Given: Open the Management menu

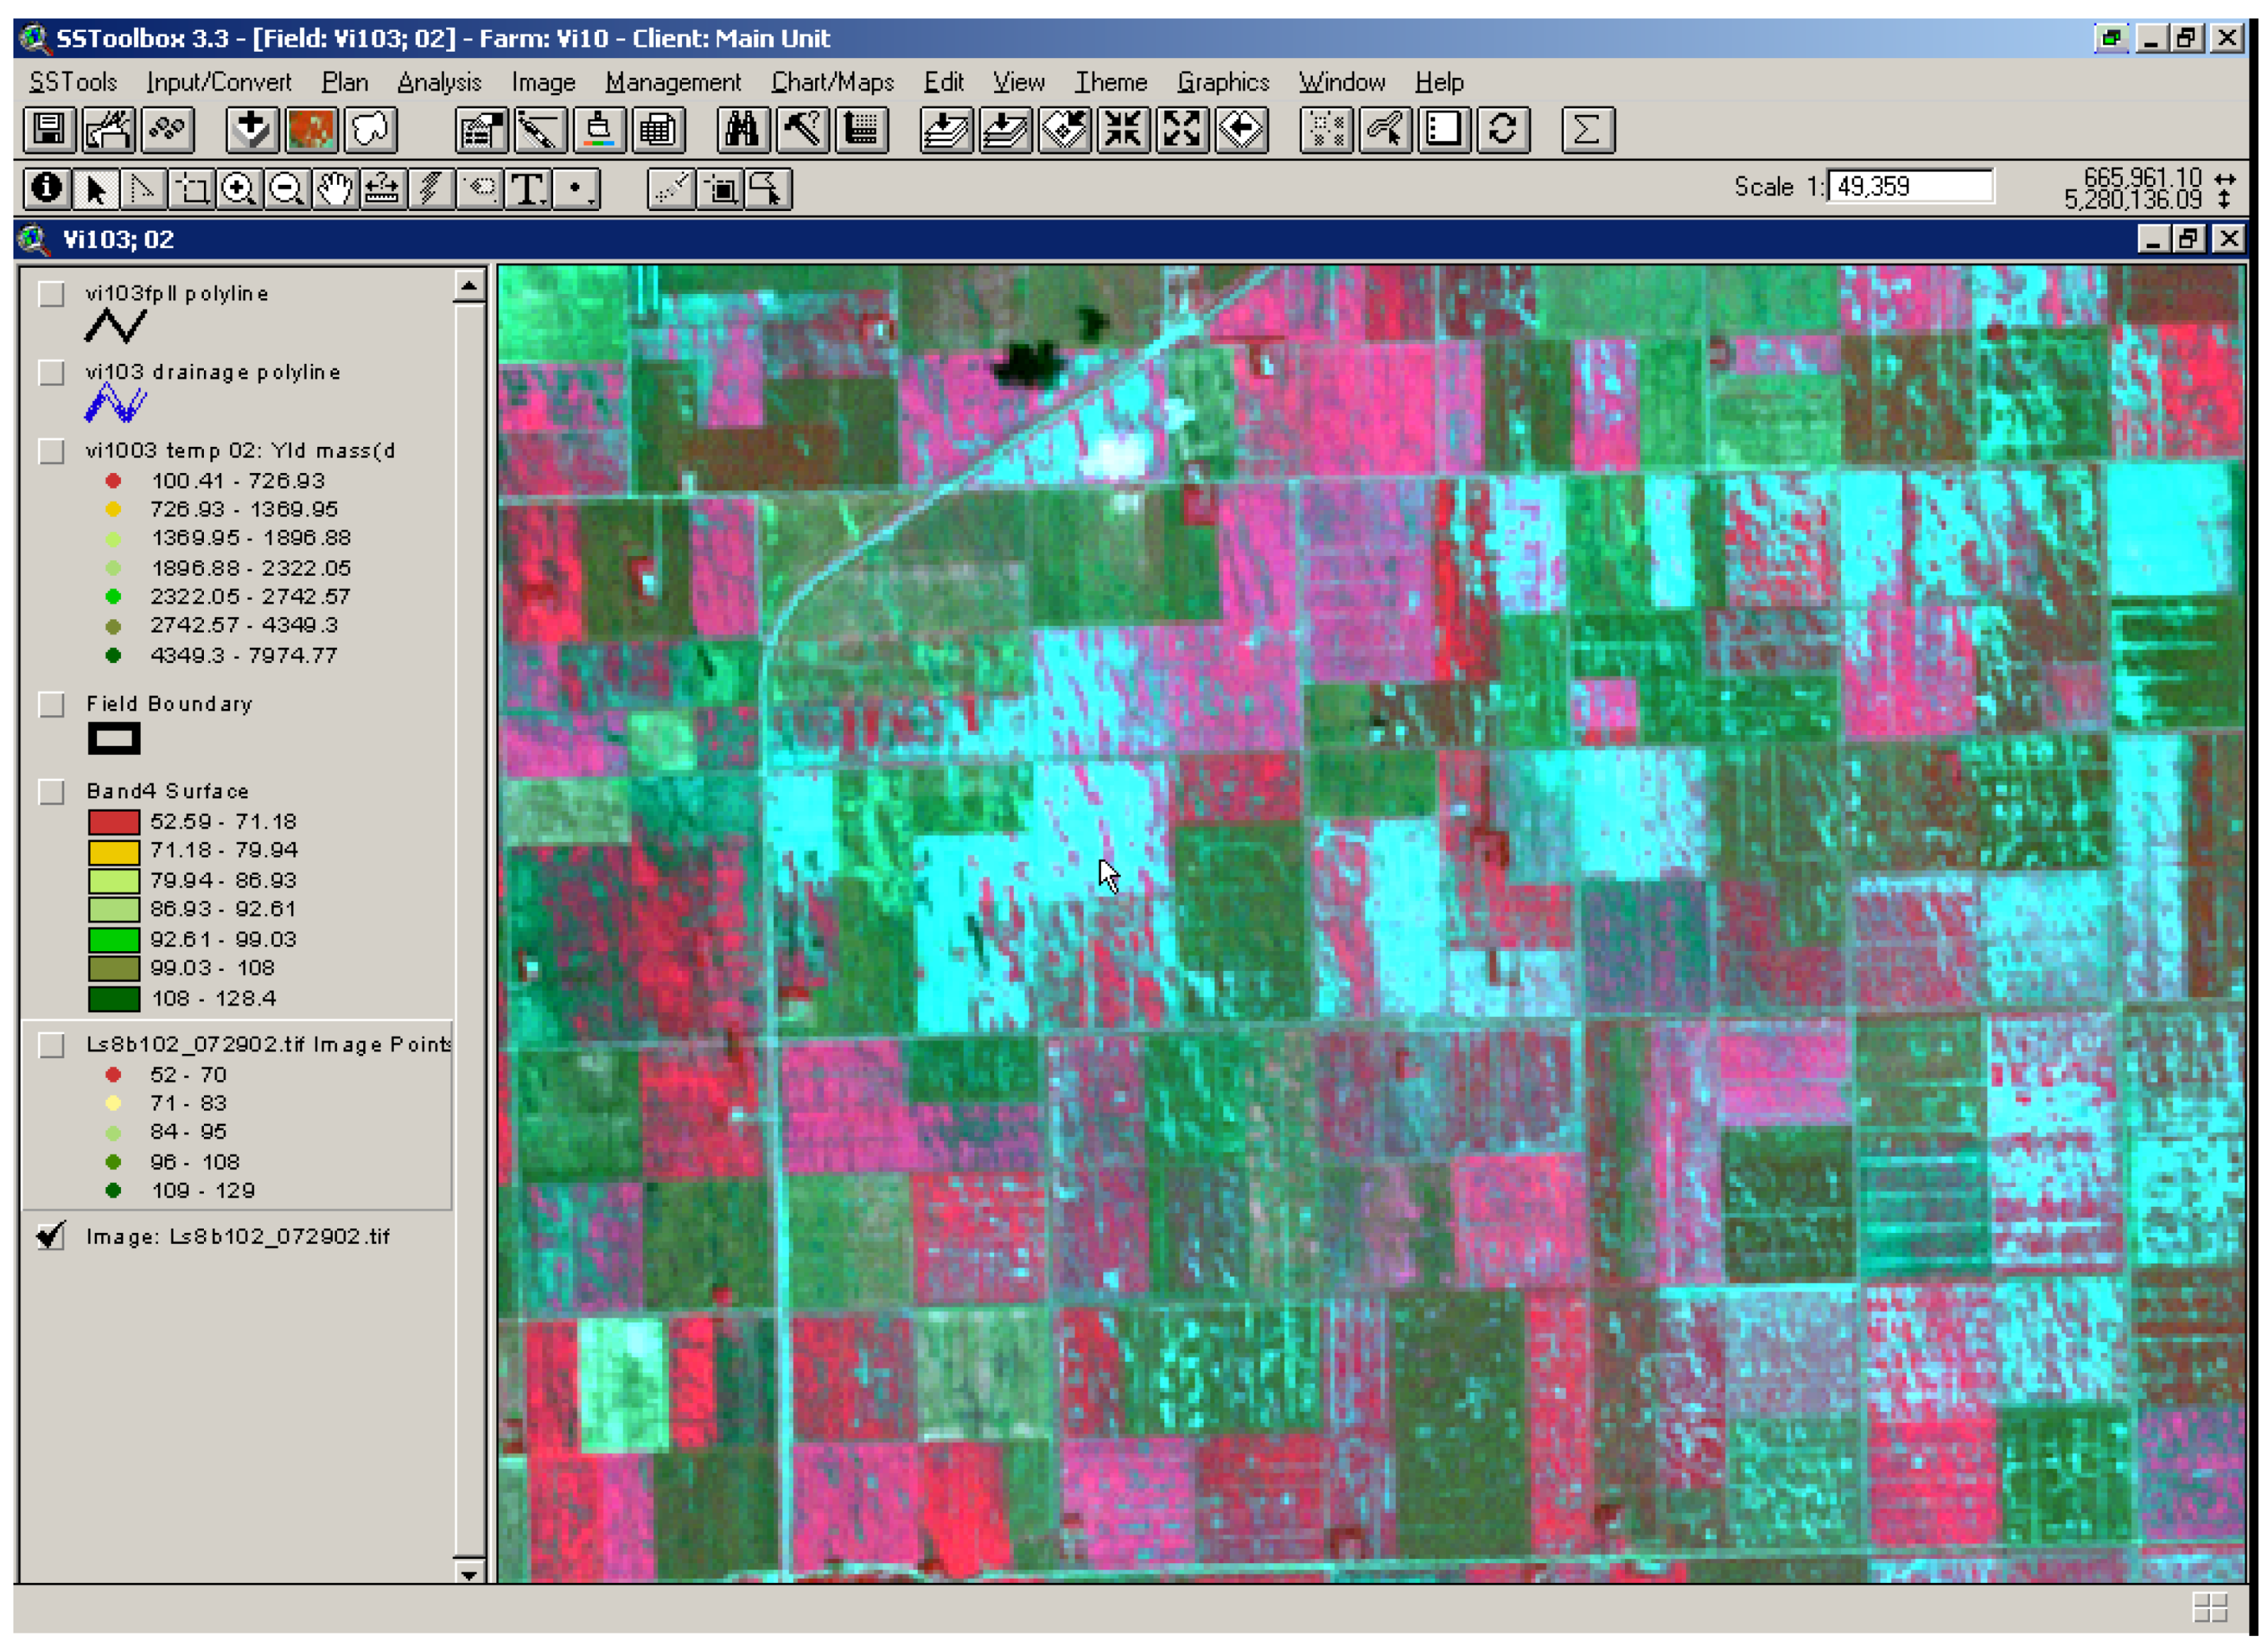Looking at the screenshot, I should 673,82.
